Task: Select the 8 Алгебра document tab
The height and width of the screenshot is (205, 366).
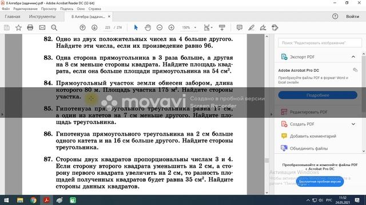Action: click(x=87, y=17)
